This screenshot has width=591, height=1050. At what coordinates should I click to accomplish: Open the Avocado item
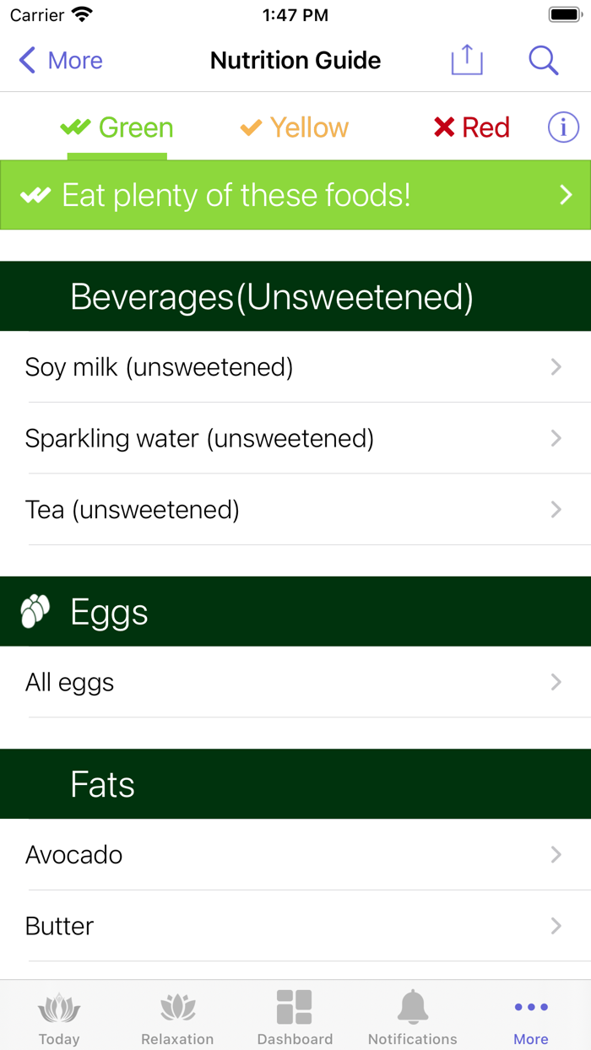[295, 855]
